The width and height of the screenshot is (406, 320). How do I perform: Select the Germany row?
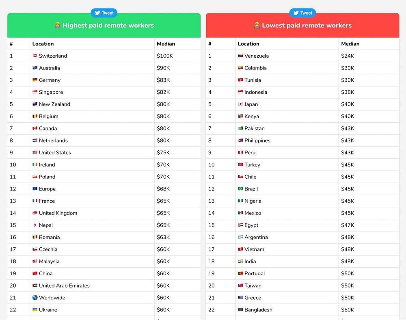point(104,80)
